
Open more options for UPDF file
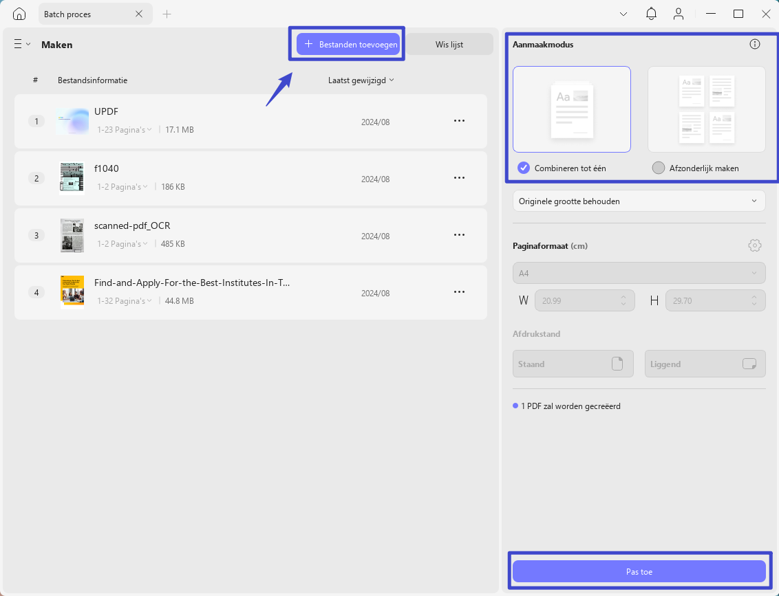[x=459, y=120]
